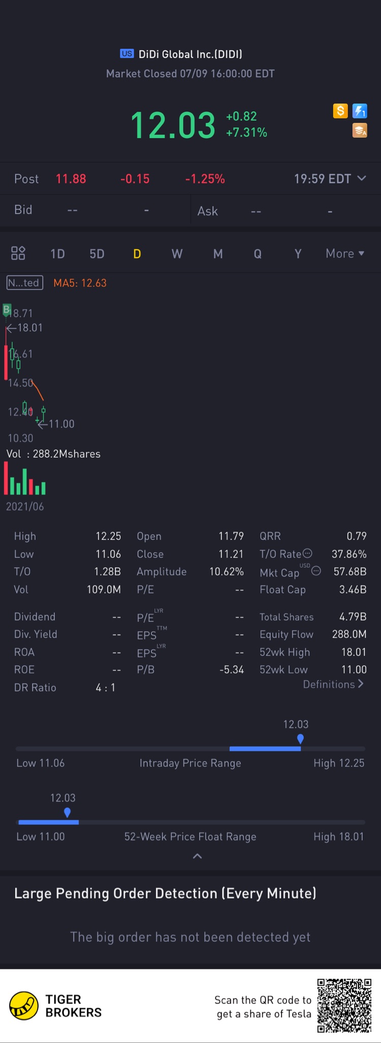Toggle the N...ted adjustment label on chart
Screen dimensions: 381x1043
(24, 282)
